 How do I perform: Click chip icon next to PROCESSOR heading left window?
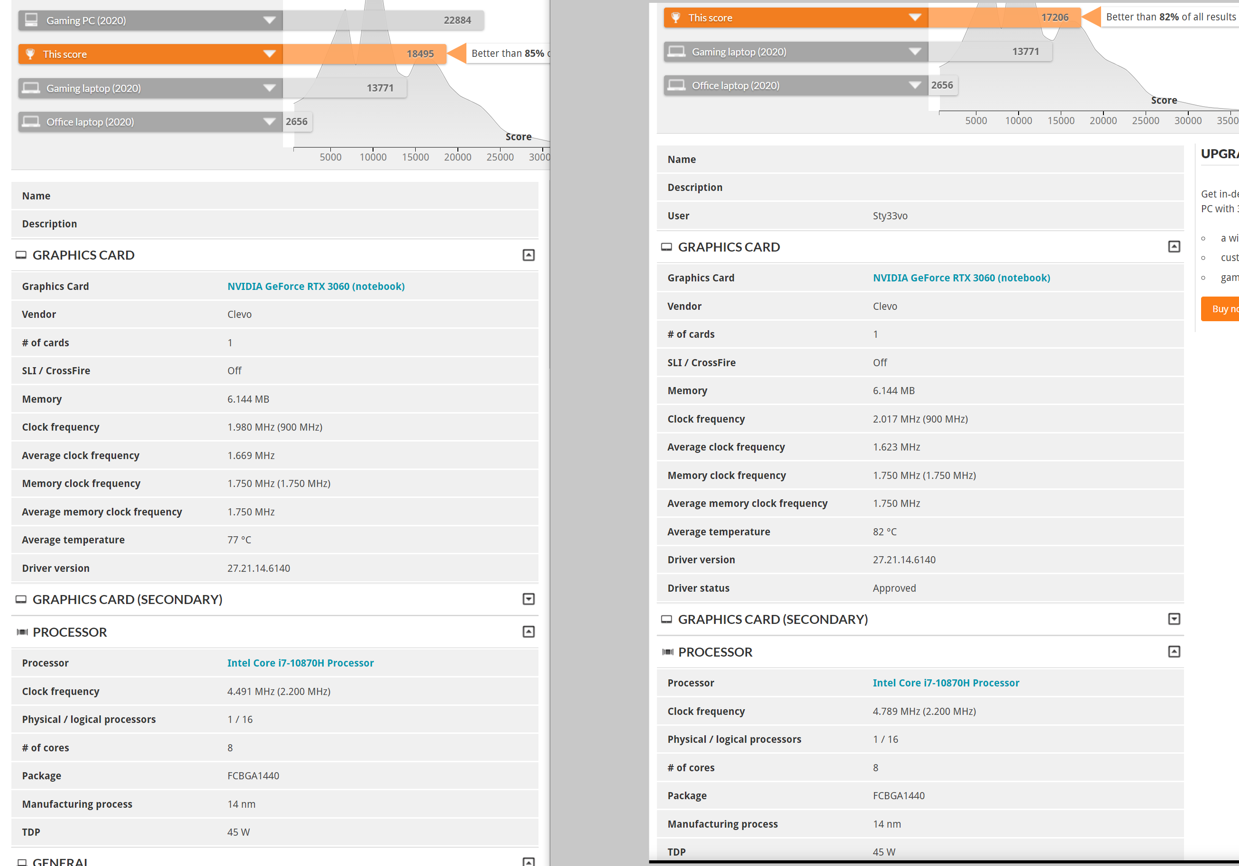22,632
